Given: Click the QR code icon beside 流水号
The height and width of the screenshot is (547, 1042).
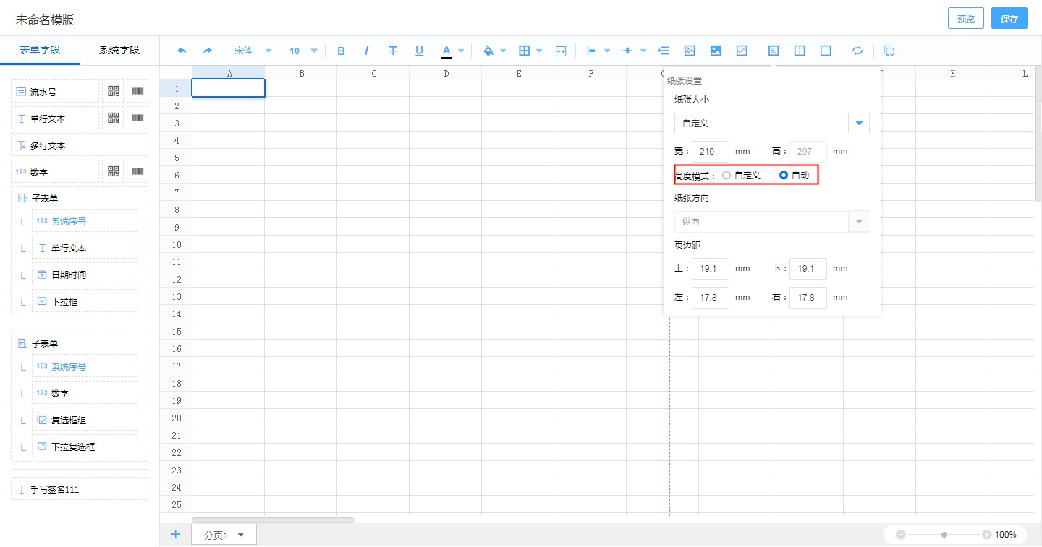Looking at the screenshot, I should (114, 91).
